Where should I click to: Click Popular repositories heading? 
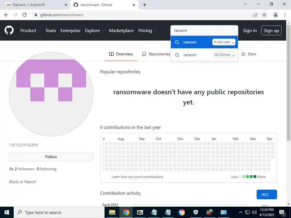pyautogui.click(x=120, y=72)
